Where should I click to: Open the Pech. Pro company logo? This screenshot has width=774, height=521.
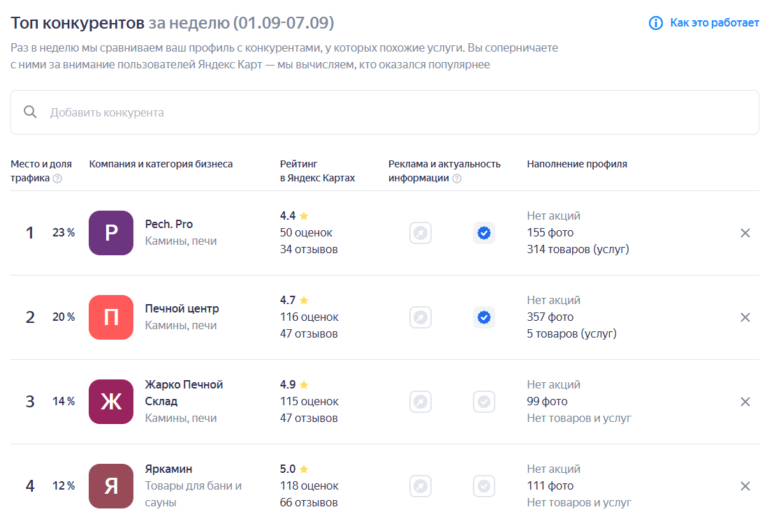pyautogui.click(x=111, y=233)
